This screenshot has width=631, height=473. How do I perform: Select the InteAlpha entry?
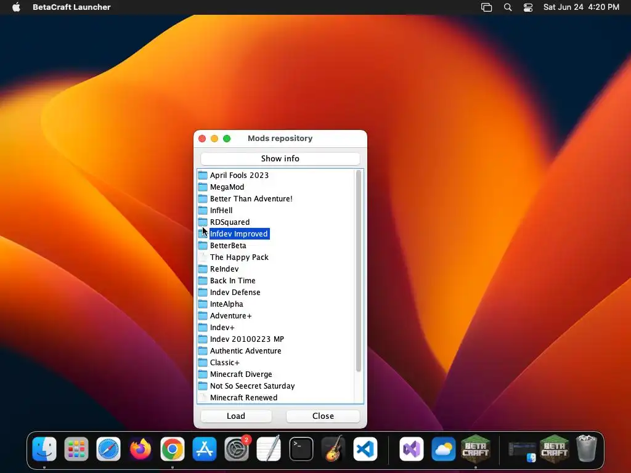pyautogui.click(x=227, y=304)
